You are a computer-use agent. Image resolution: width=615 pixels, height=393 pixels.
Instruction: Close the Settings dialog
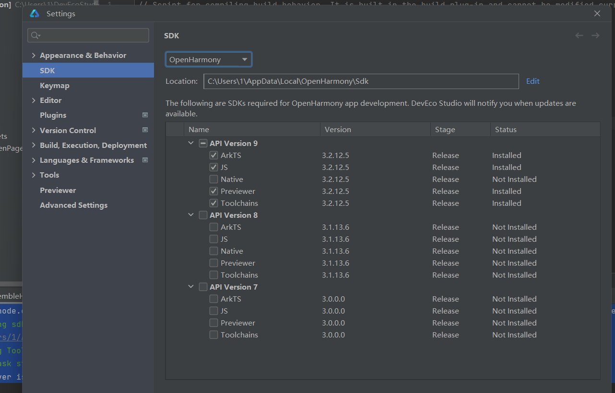pyautogui.click(x=597, y=14)
